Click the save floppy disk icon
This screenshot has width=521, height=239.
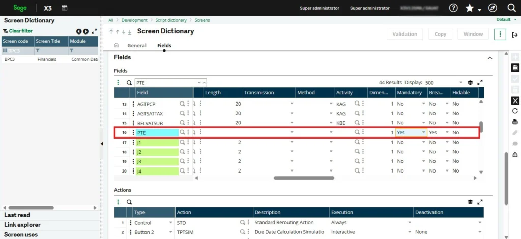click(515, 67)
